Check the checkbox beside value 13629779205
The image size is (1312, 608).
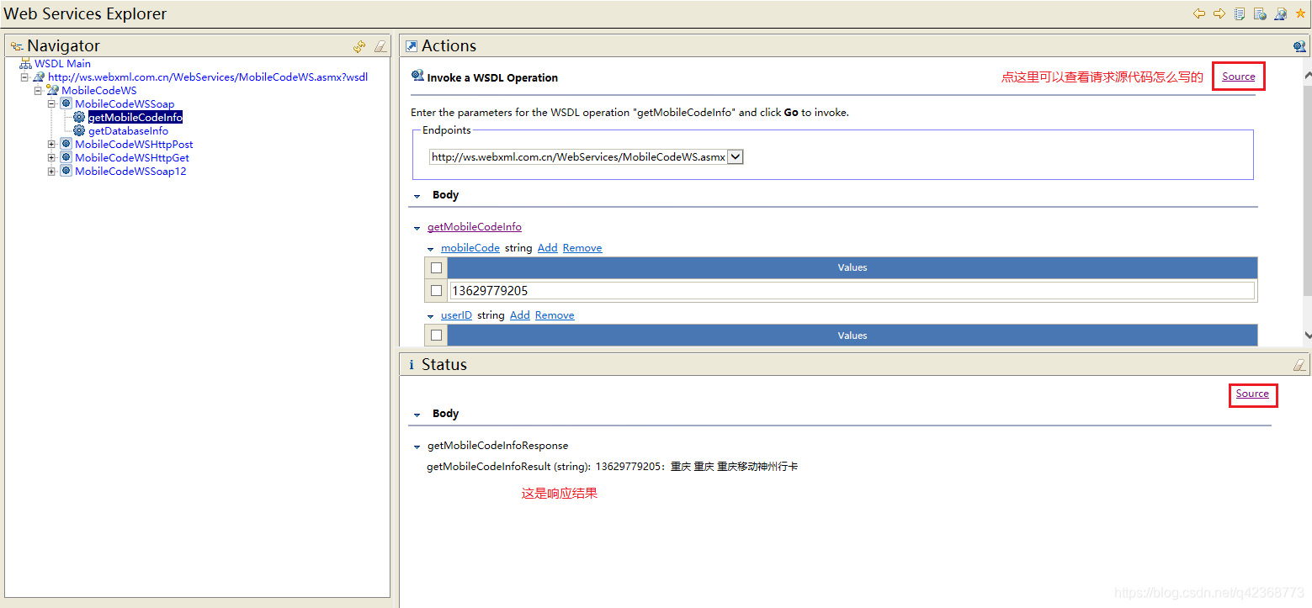coord(436,290)
